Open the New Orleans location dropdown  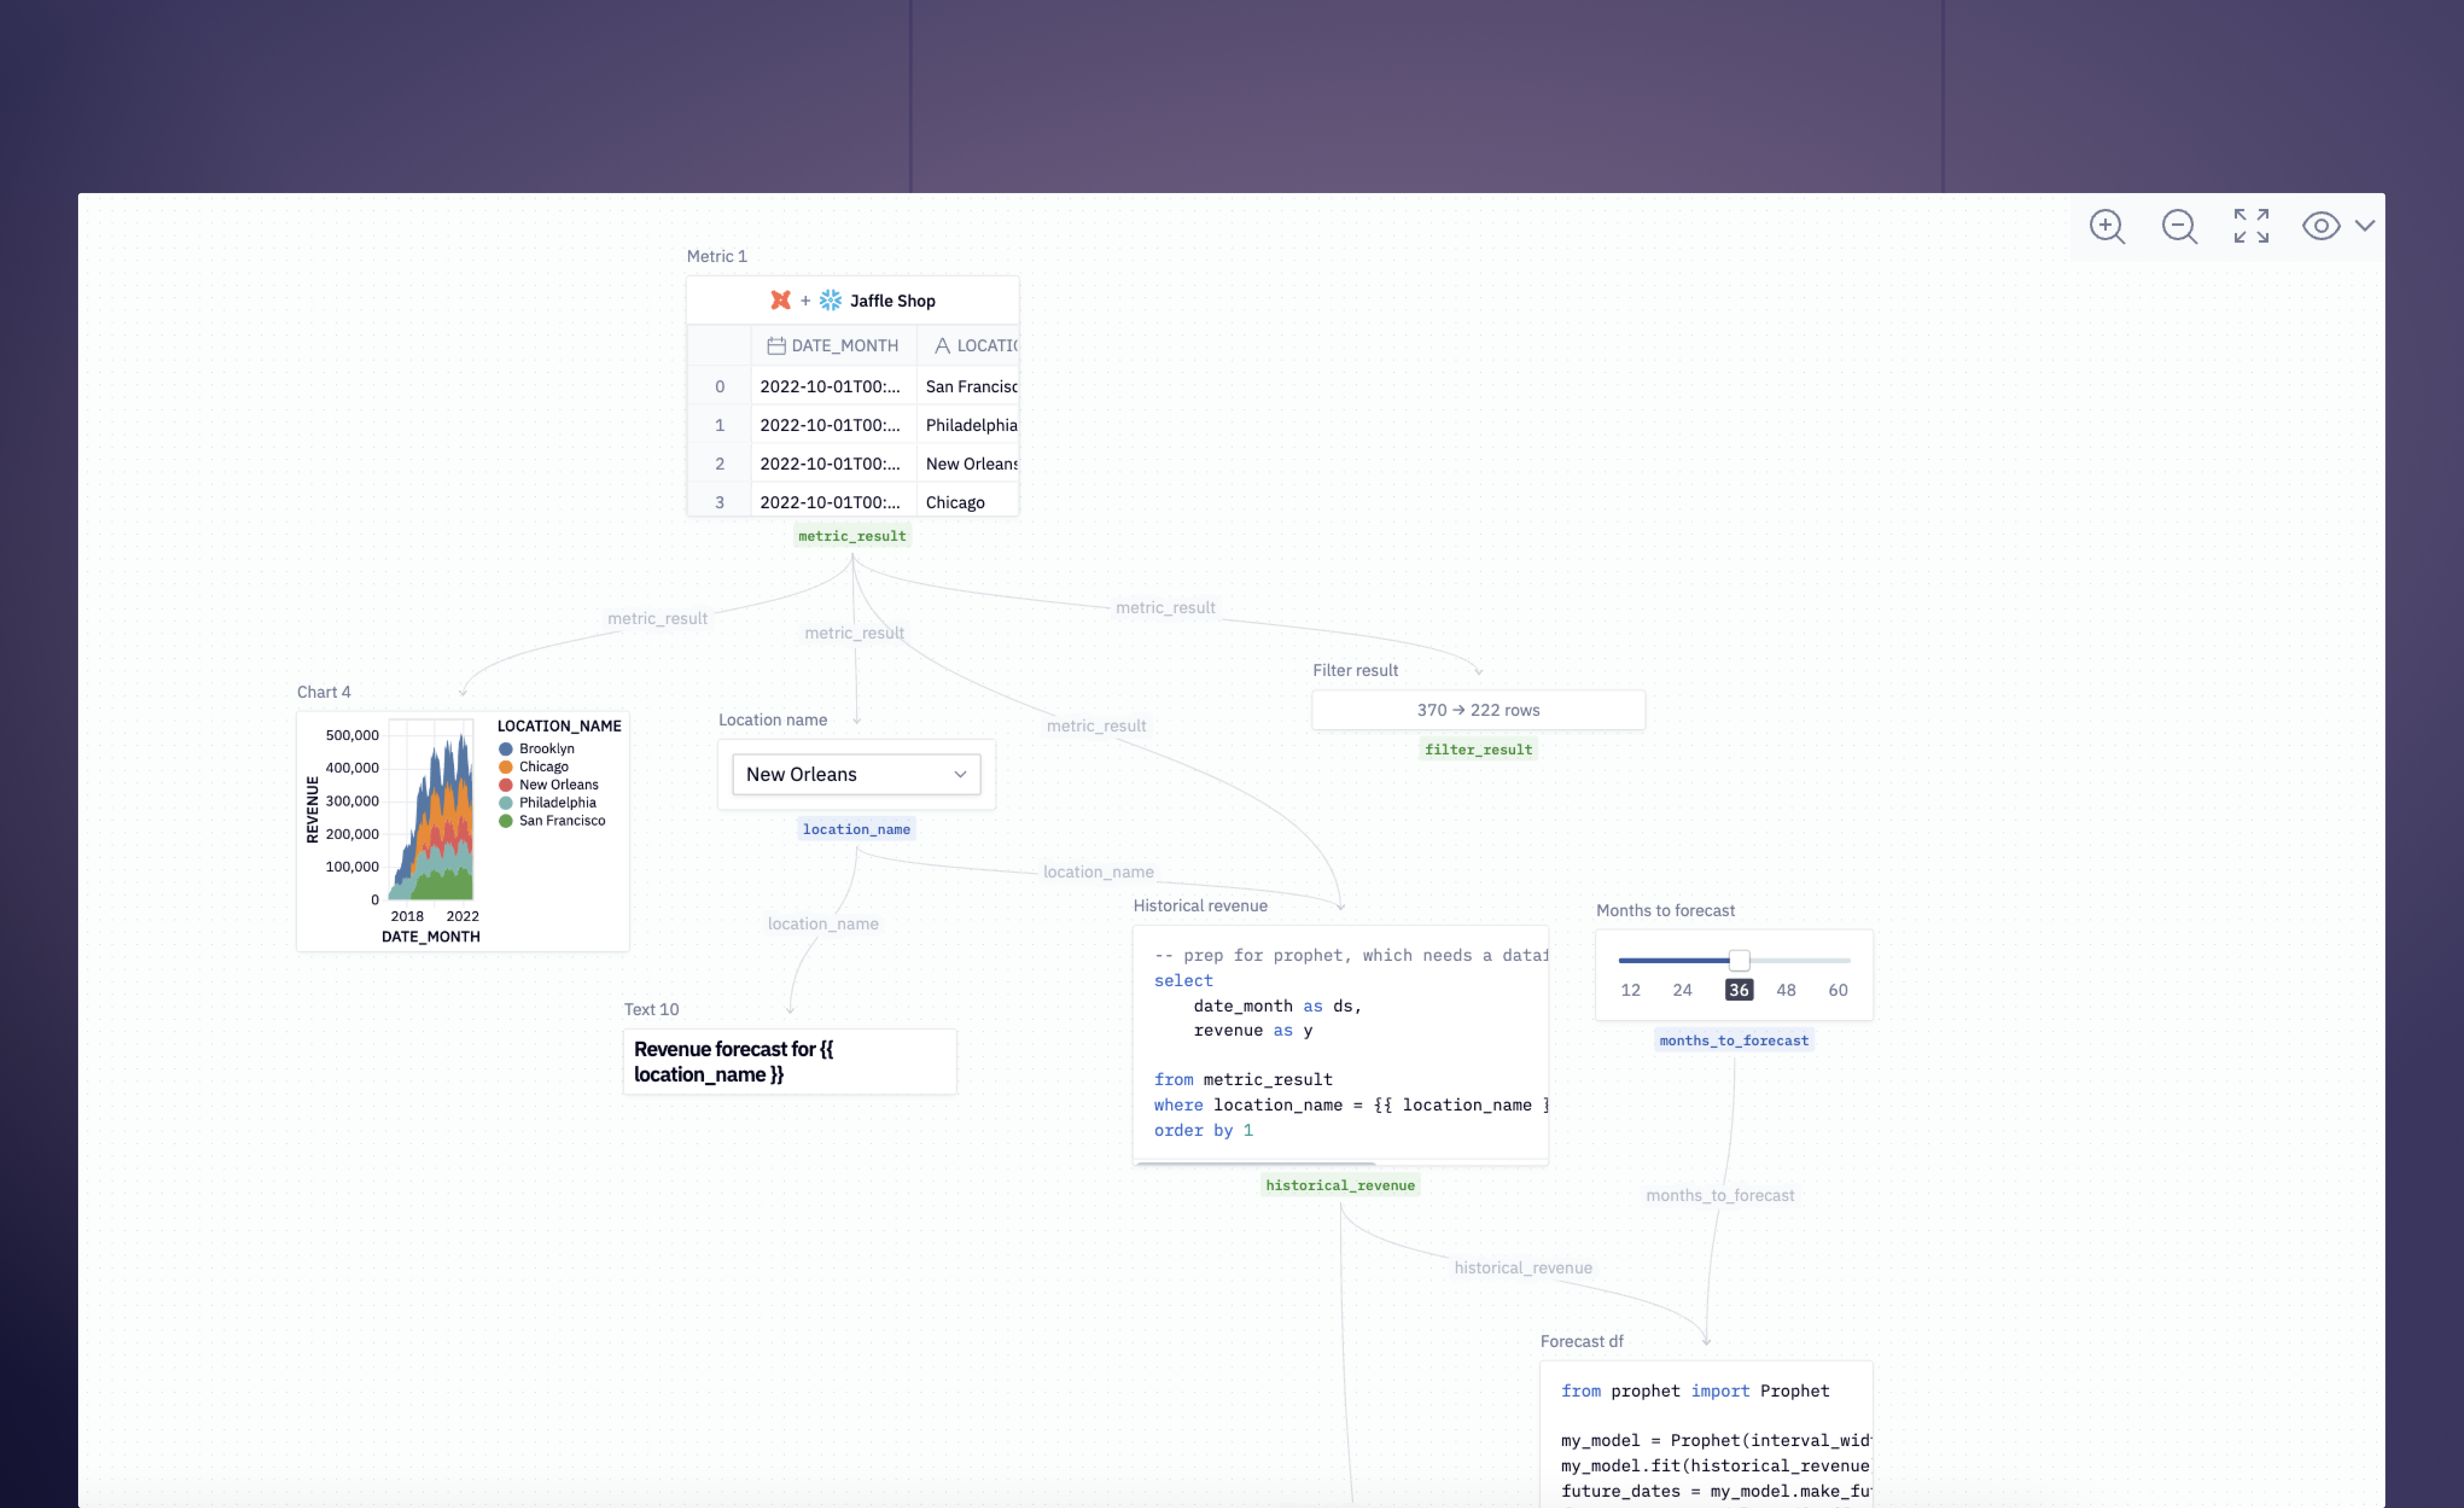856,774
